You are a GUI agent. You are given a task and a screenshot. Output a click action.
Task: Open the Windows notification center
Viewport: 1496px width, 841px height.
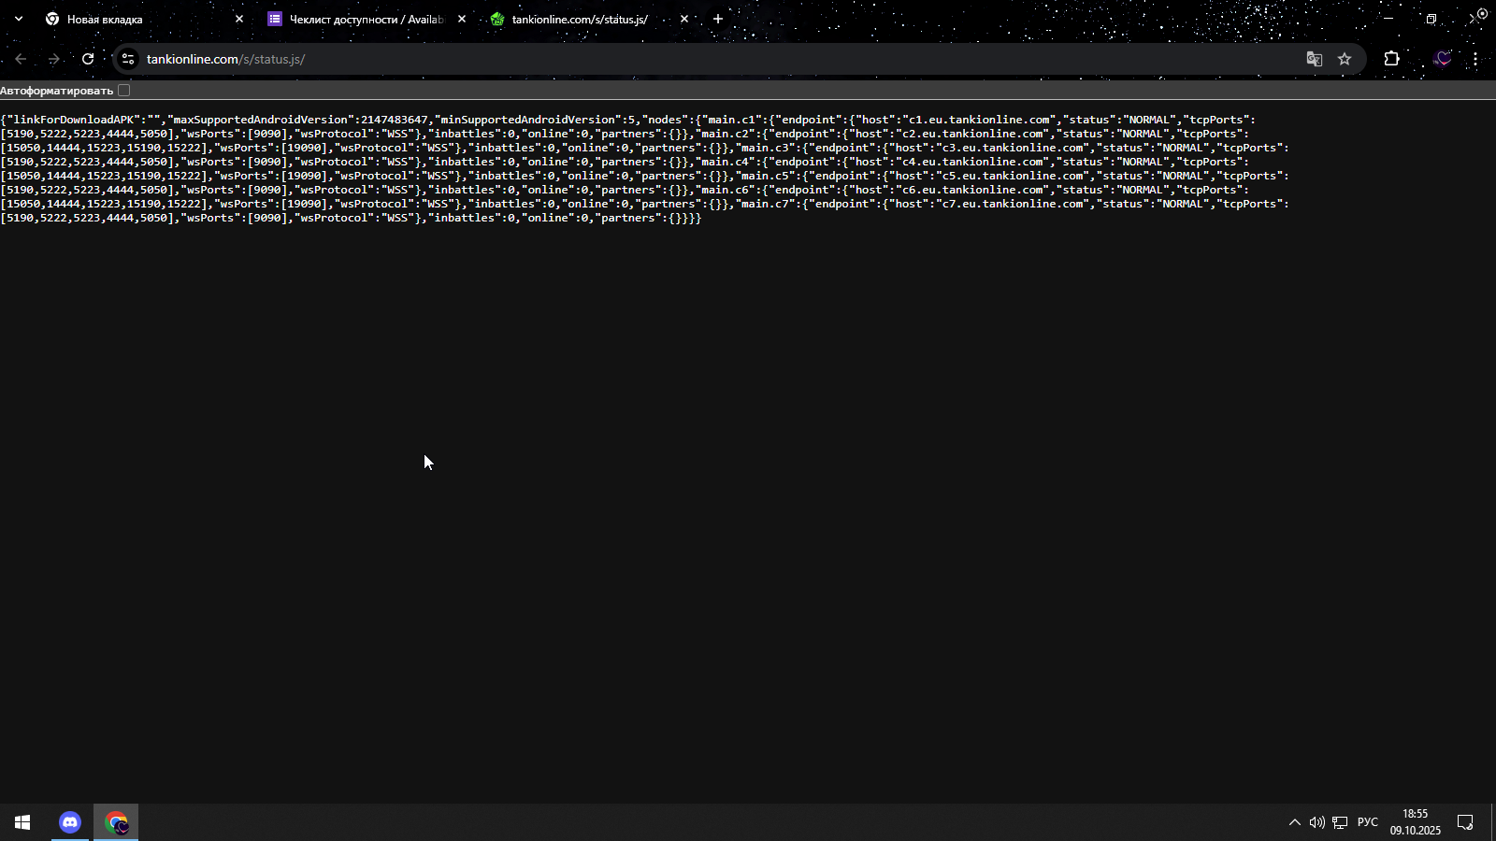point(1465,822)
